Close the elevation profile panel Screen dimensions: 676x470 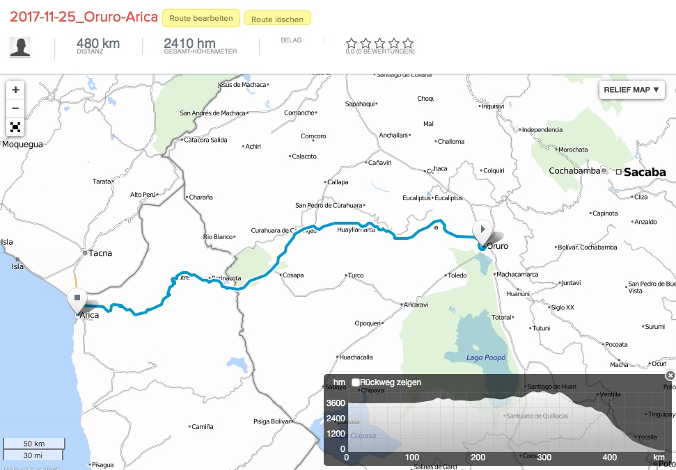670,375
